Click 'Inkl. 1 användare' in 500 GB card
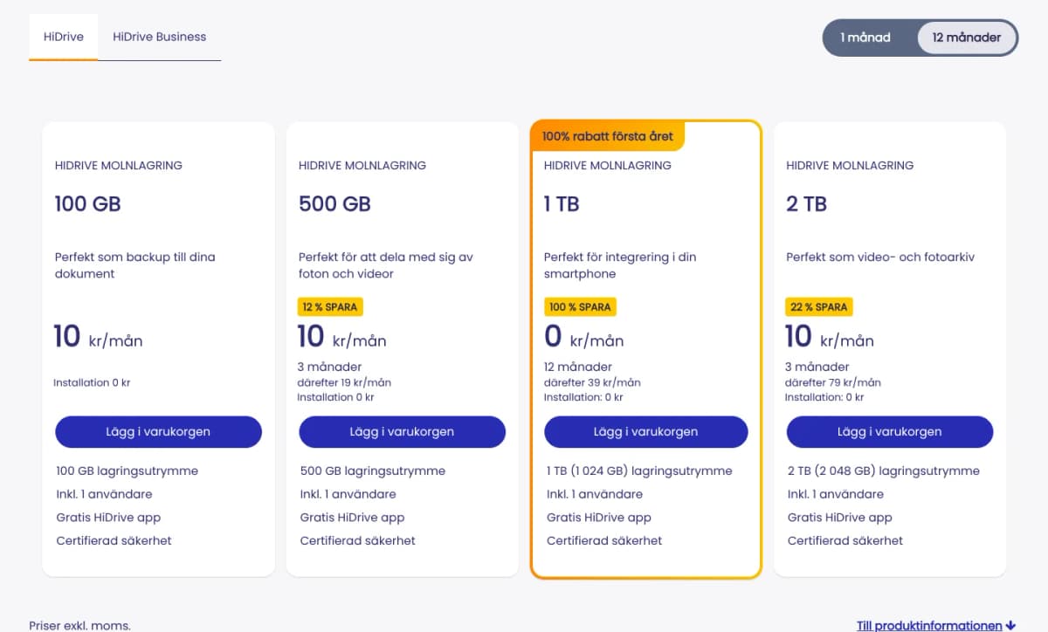1048x632 pixels. [348, 494]
